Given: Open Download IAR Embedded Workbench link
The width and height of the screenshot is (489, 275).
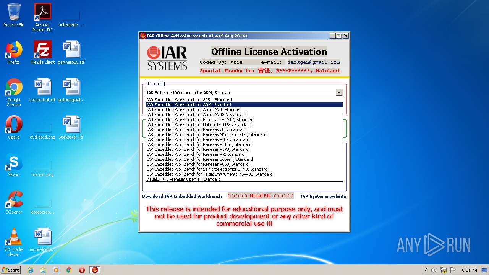Looking at the screenshot, I should [x=182, y=196].
